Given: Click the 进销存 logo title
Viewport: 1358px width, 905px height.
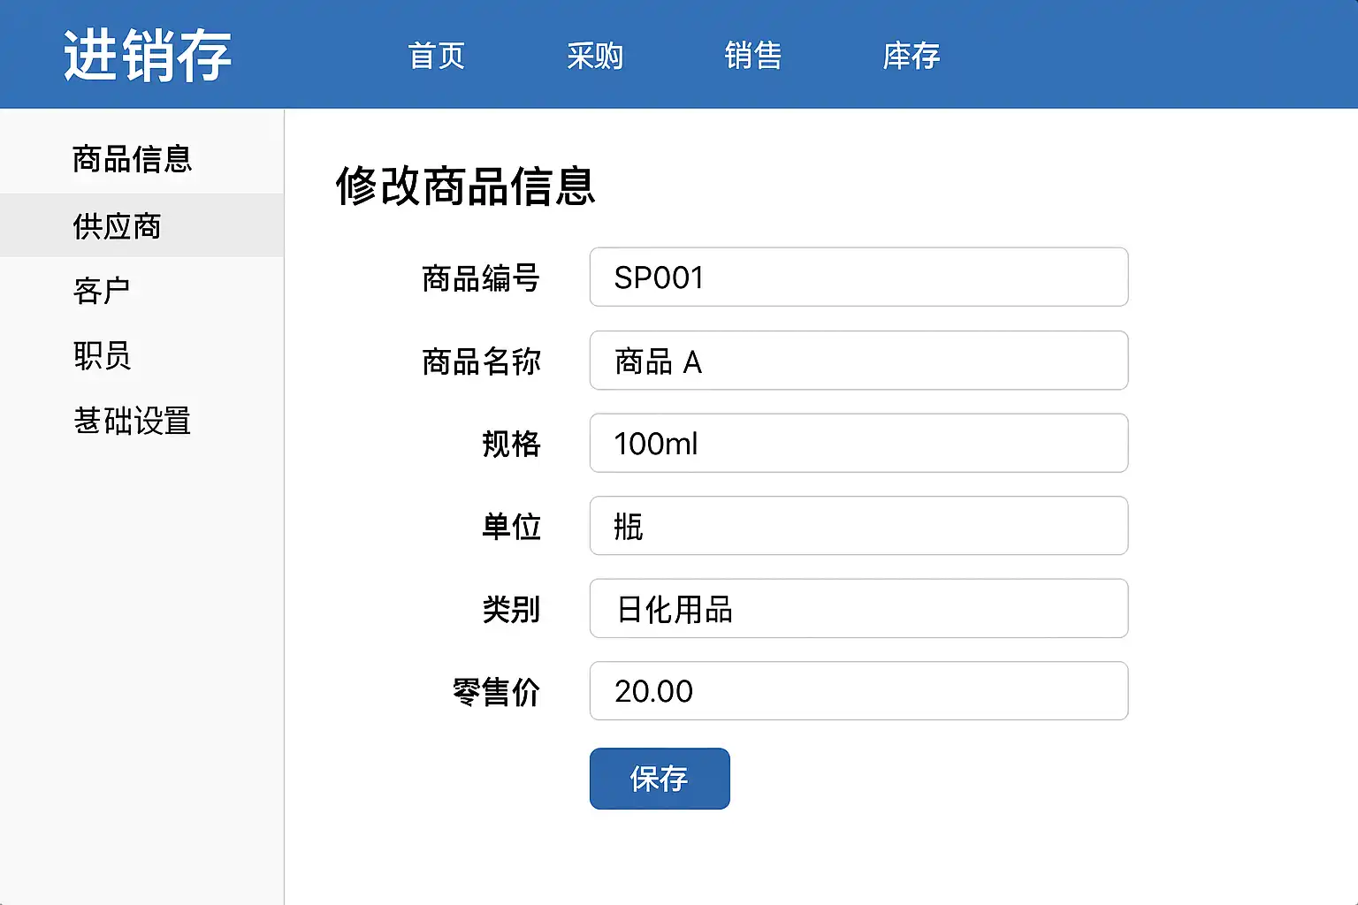Looking at the screenshot, I should pos(148,56).
